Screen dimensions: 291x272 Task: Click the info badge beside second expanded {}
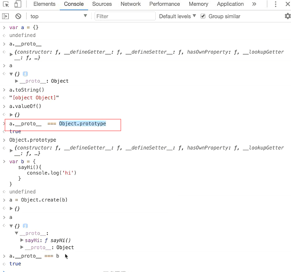(25, 226)
